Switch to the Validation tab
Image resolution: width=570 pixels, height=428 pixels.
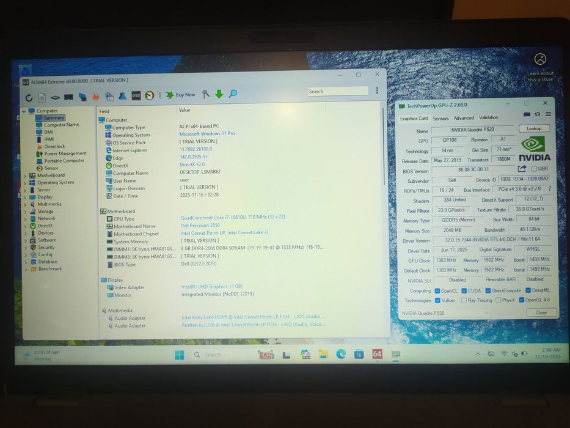pos(489,117)
